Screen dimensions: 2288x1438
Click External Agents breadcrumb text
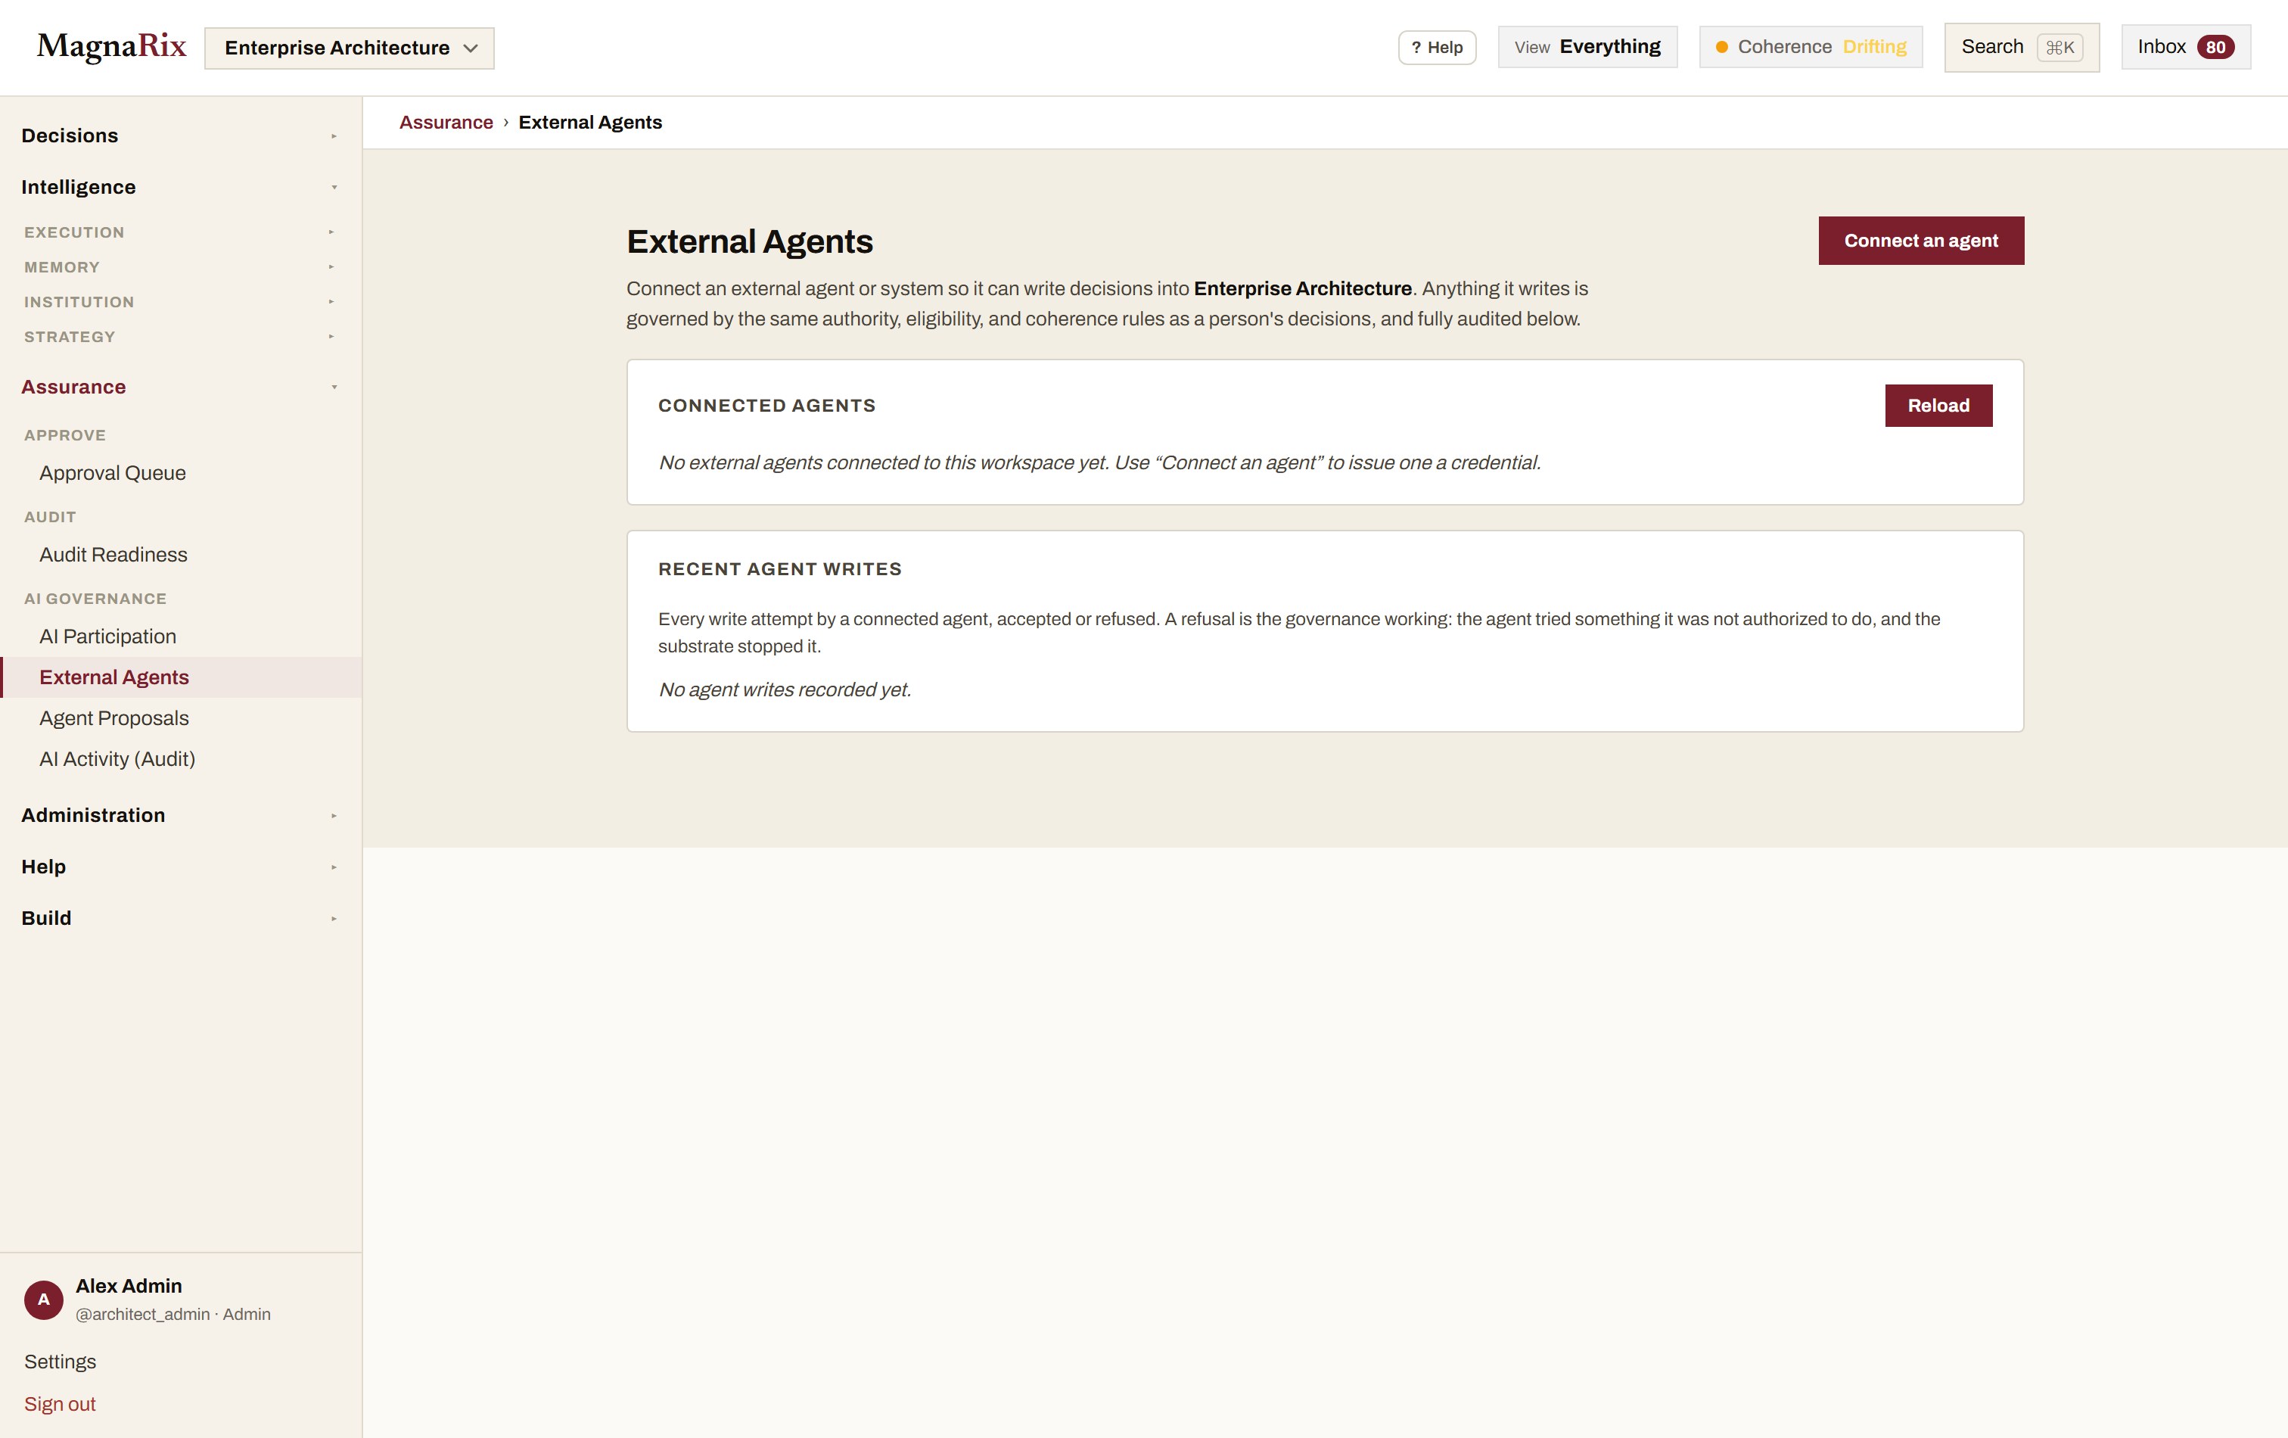[x=590, y=122]
